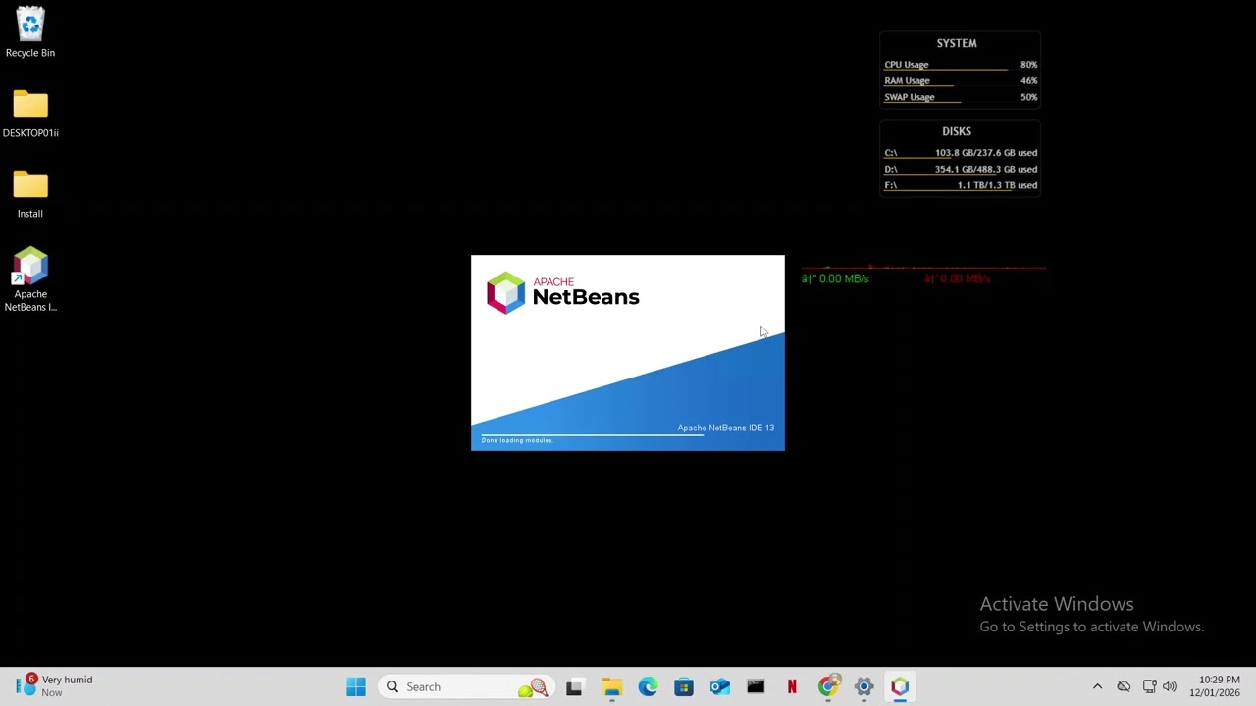Open Outlook from the taskbar

click(x=719, y=686)
